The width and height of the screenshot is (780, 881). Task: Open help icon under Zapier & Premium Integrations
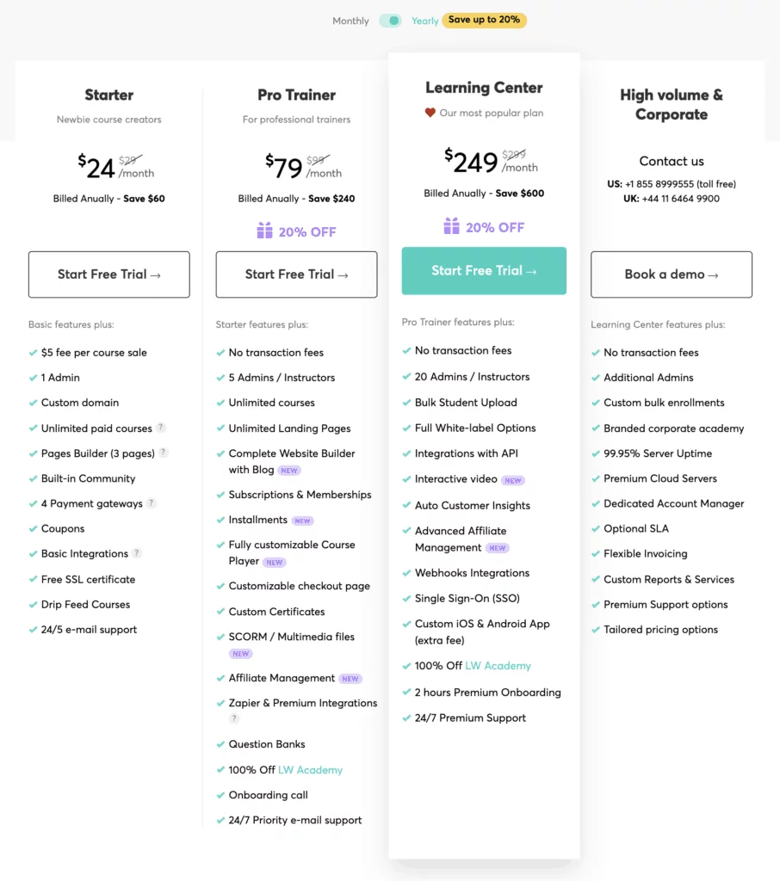tap(234, 718)
